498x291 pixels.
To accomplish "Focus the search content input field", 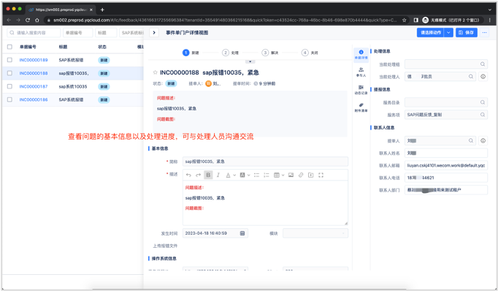I will point(34,32).
